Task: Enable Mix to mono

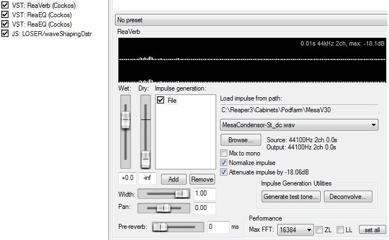Action: click(223, 153)
